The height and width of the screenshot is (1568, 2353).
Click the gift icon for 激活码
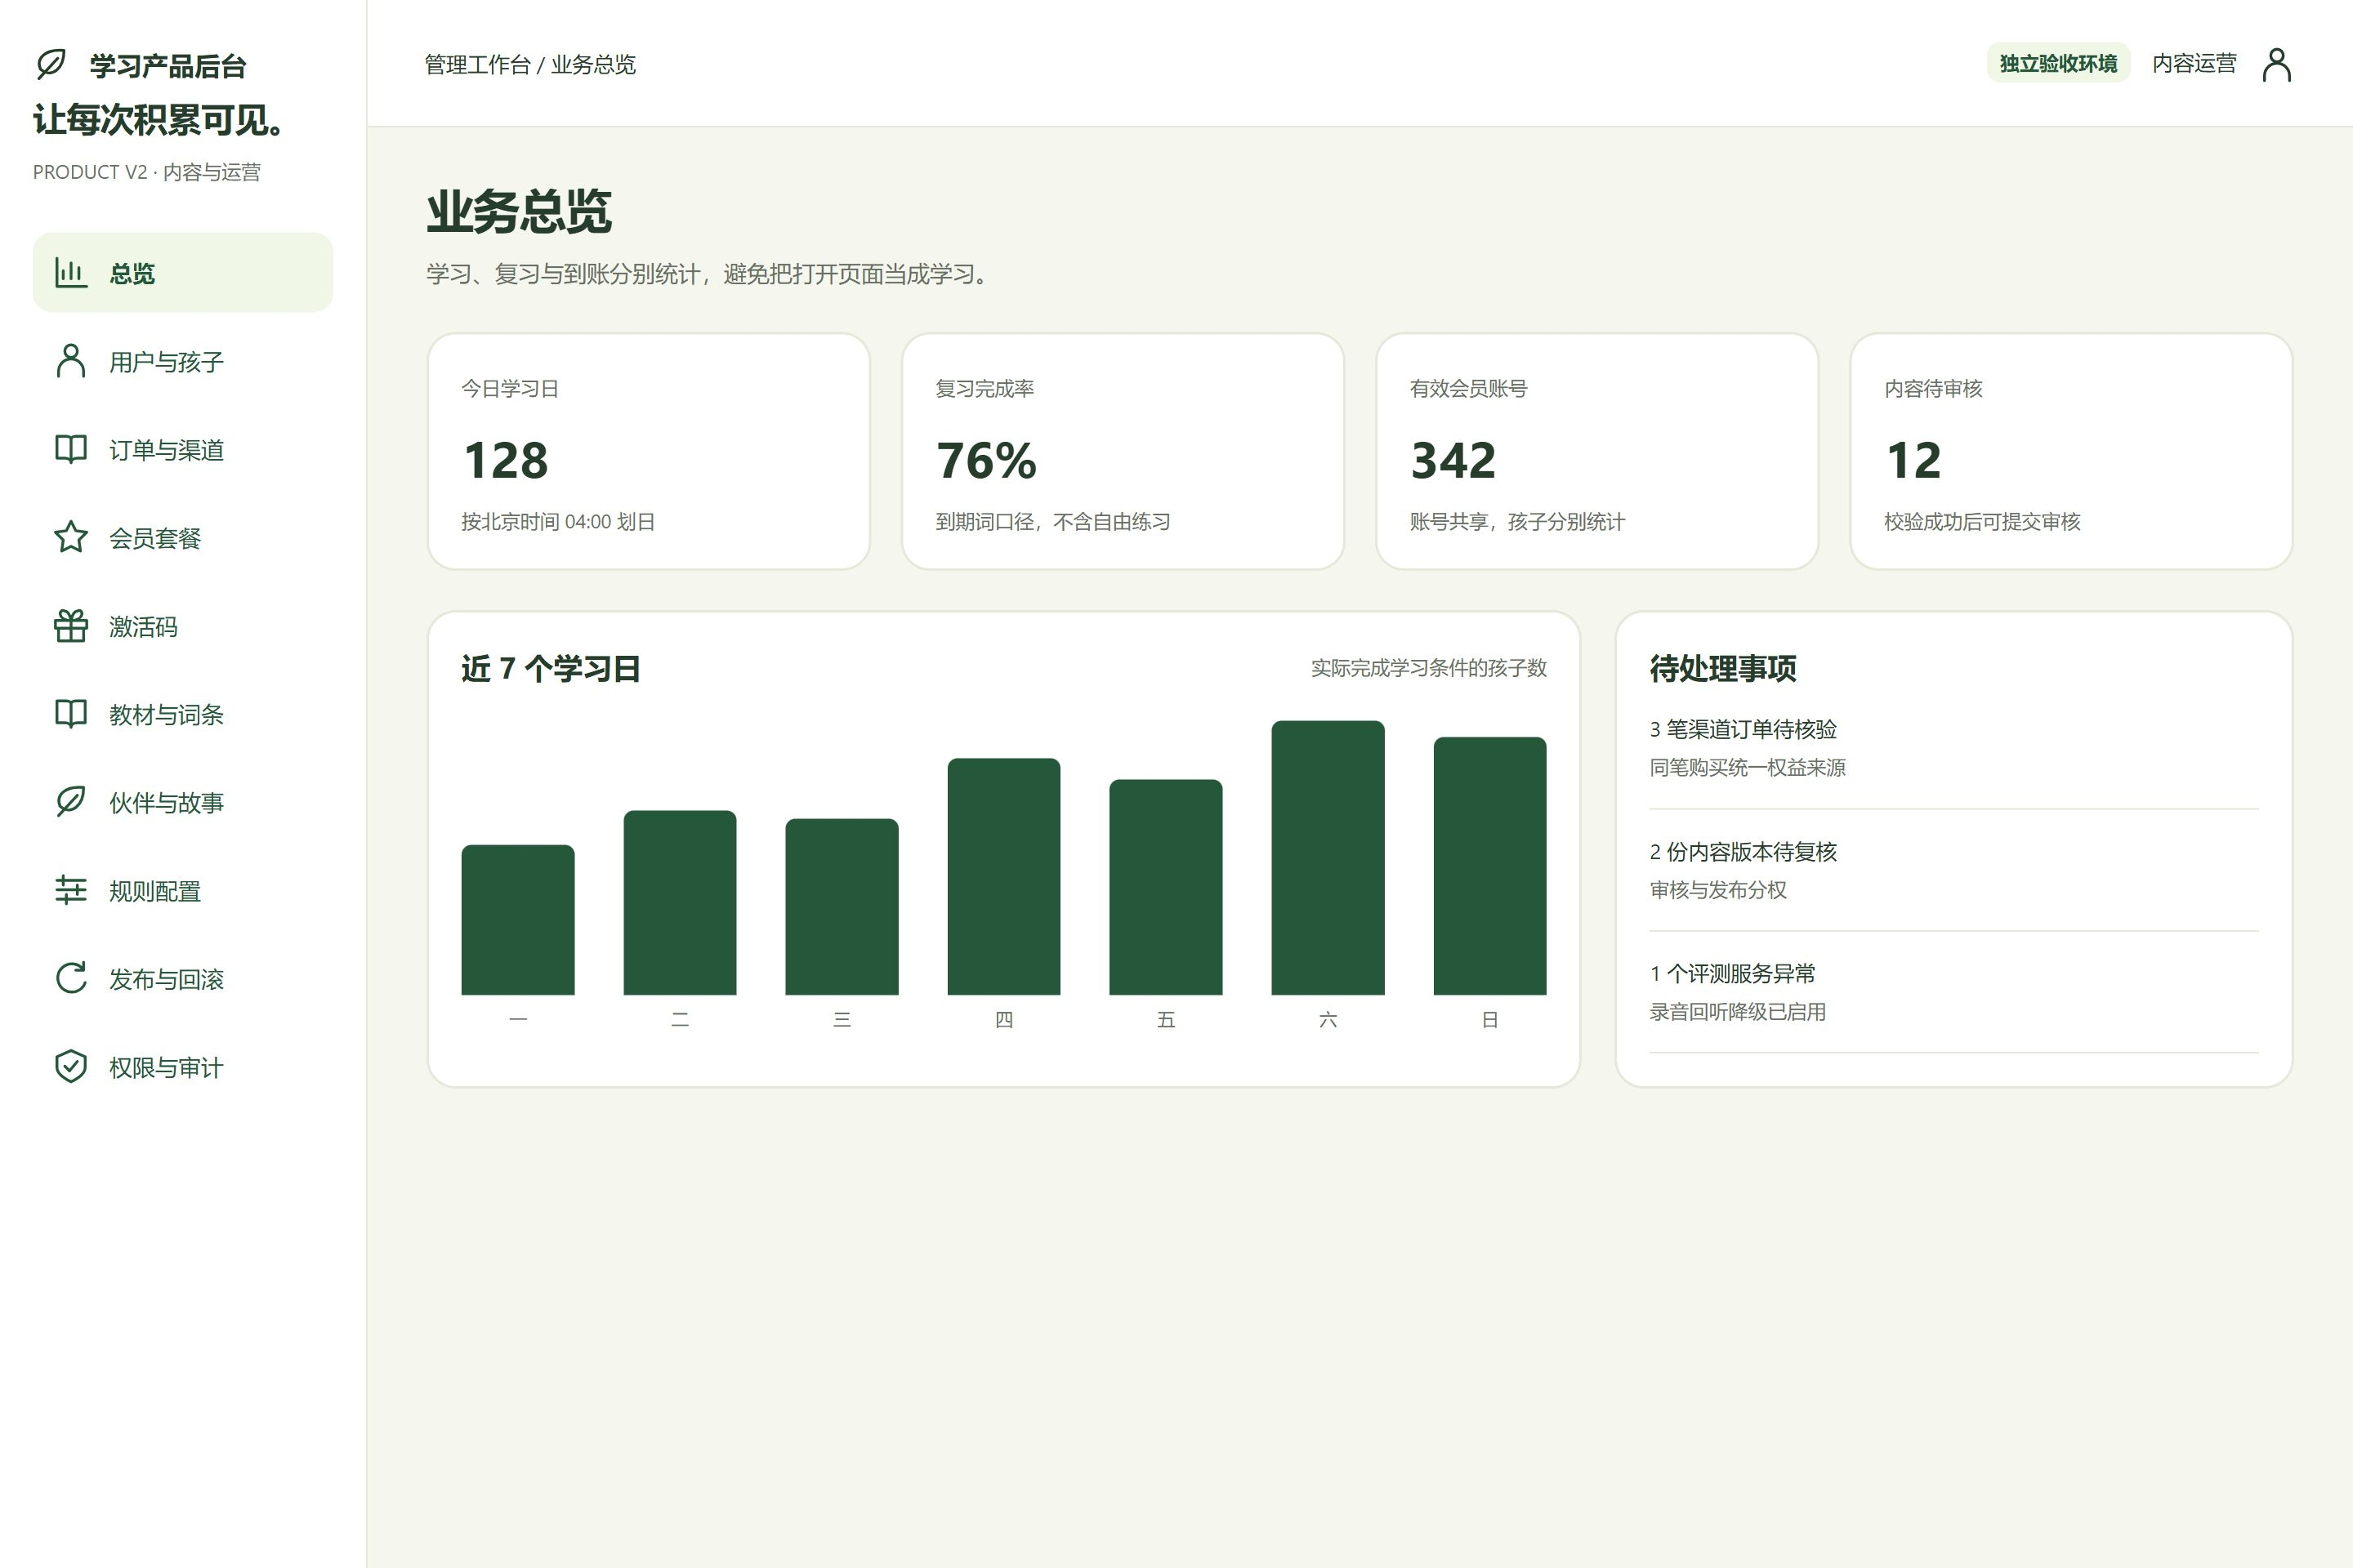pos(71,626)
